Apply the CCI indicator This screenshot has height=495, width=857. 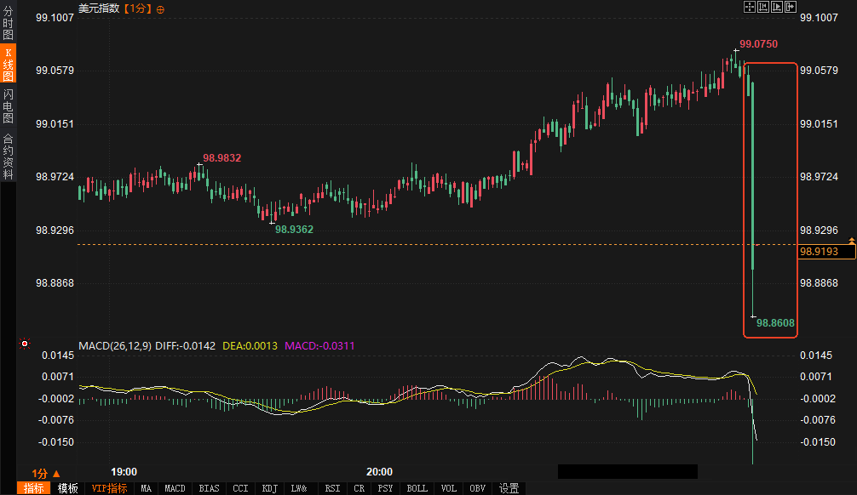(240, 488)
